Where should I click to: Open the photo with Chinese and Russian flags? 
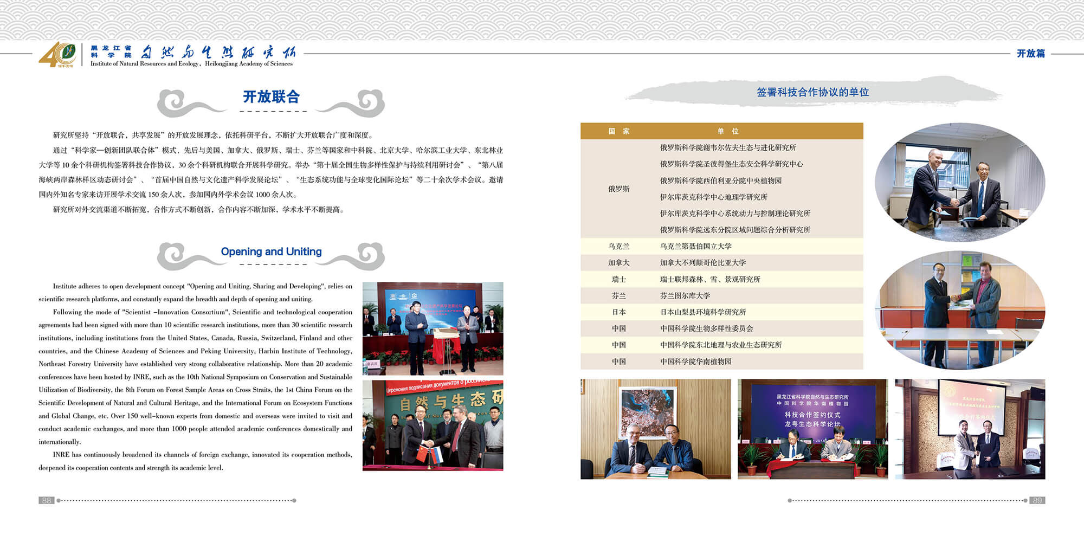tap(433, 425)
